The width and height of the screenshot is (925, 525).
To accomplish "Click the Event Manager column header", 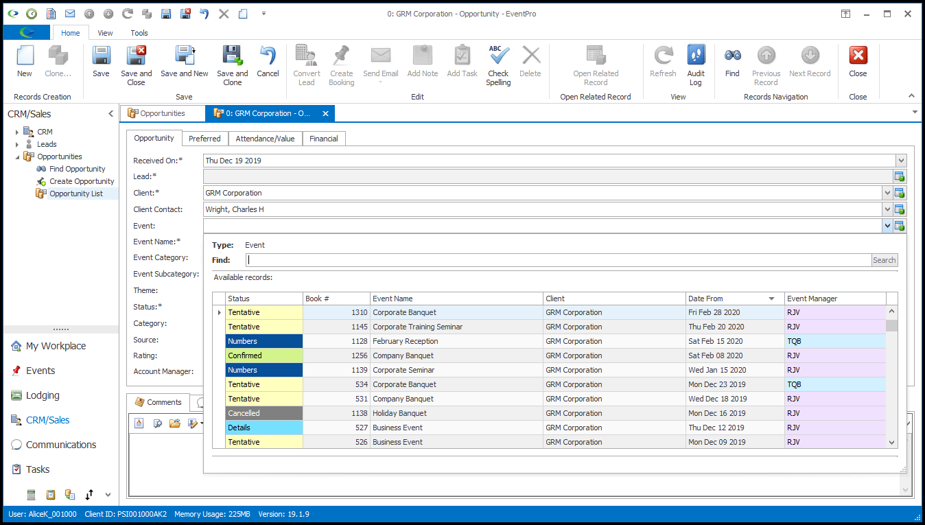I will pyautogui.click(x=835, y=299).
